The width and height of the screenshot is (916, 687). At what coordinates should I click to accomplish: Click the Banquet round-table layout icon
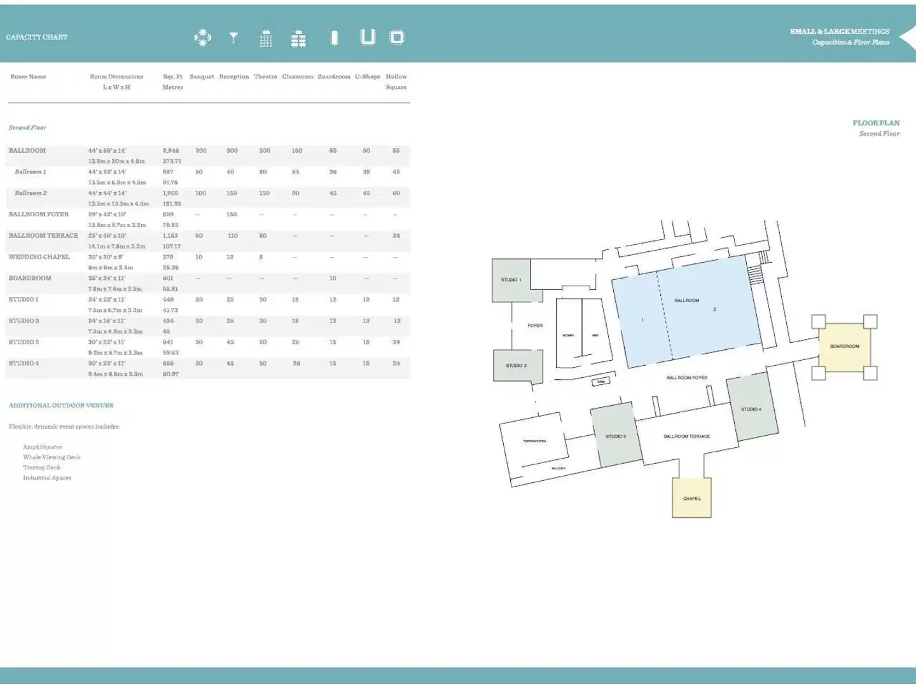tap(202, 38)
